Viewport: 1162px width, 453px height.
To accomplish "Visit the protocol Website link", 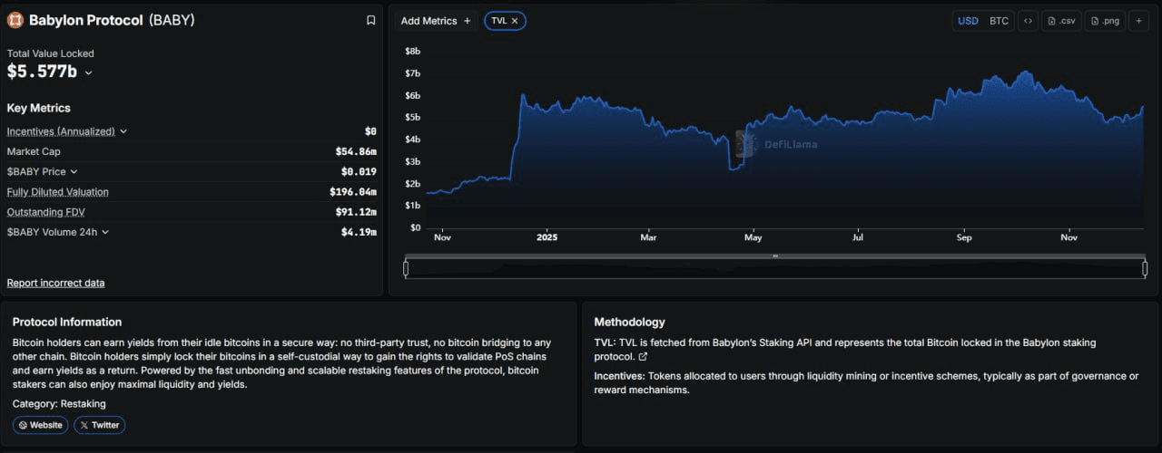I will pyautogui.click(x=40, y=425).
